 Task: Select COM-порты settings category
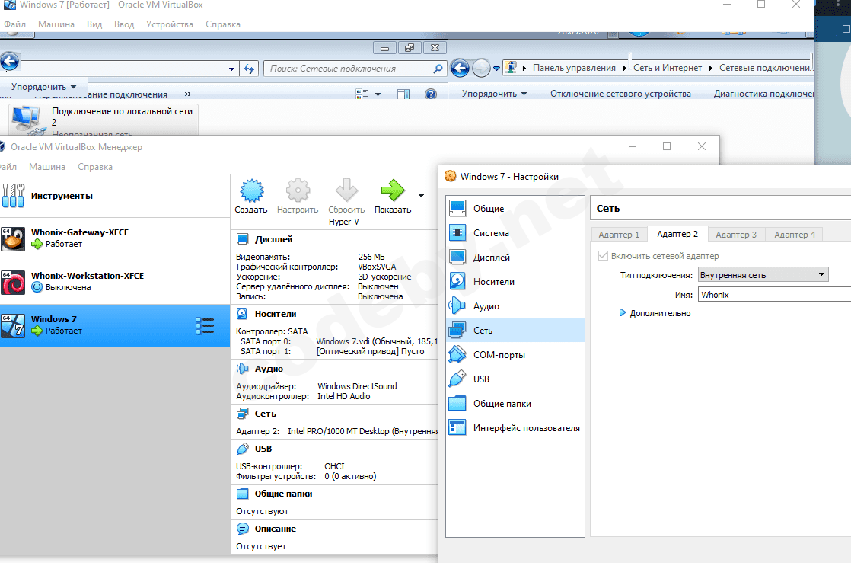tap(499, 355)
